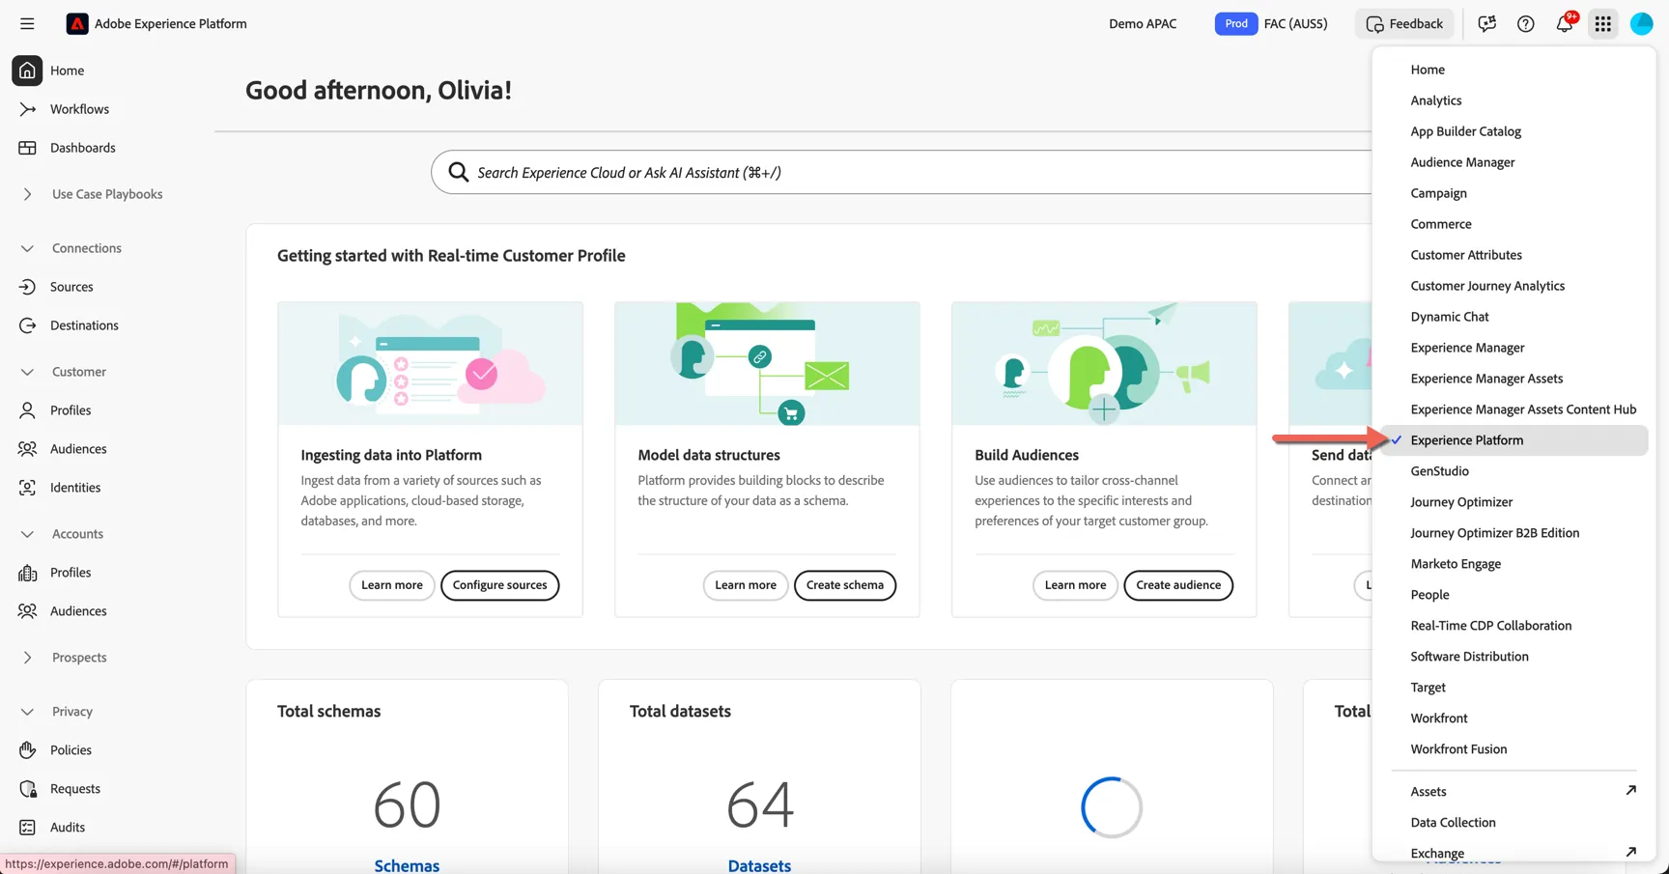Open the AI Assistant chat icon
The width and height of the screenshot is (1669, 874).
tap(1487, 24)
